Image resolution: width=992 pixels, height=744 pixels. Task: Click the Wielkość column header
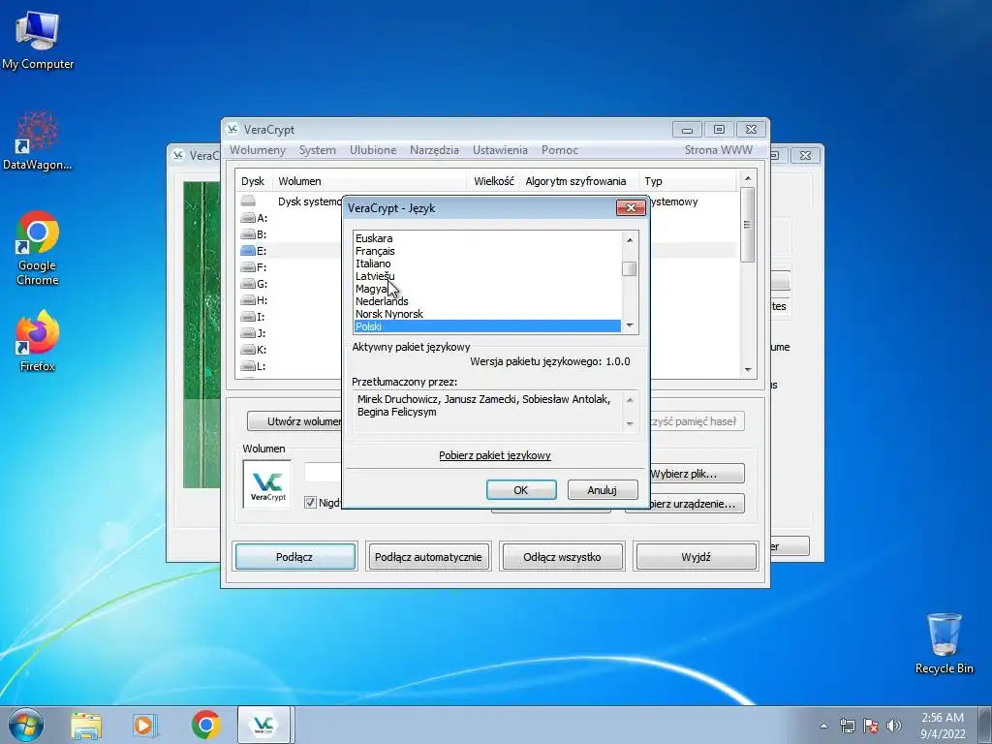click(x=493, y=181)
